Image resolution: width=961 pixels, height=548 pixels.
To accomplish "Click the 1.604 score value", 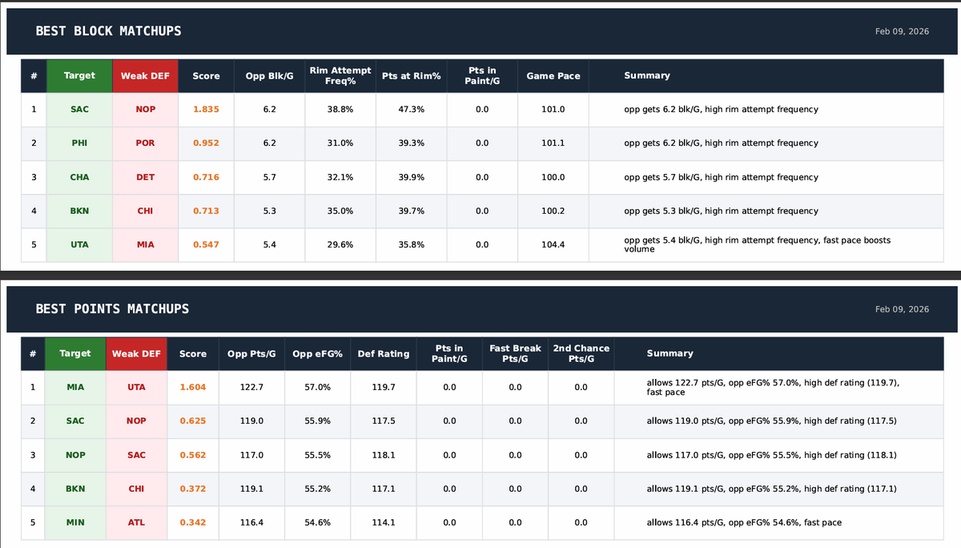I will tap(193, 387).
